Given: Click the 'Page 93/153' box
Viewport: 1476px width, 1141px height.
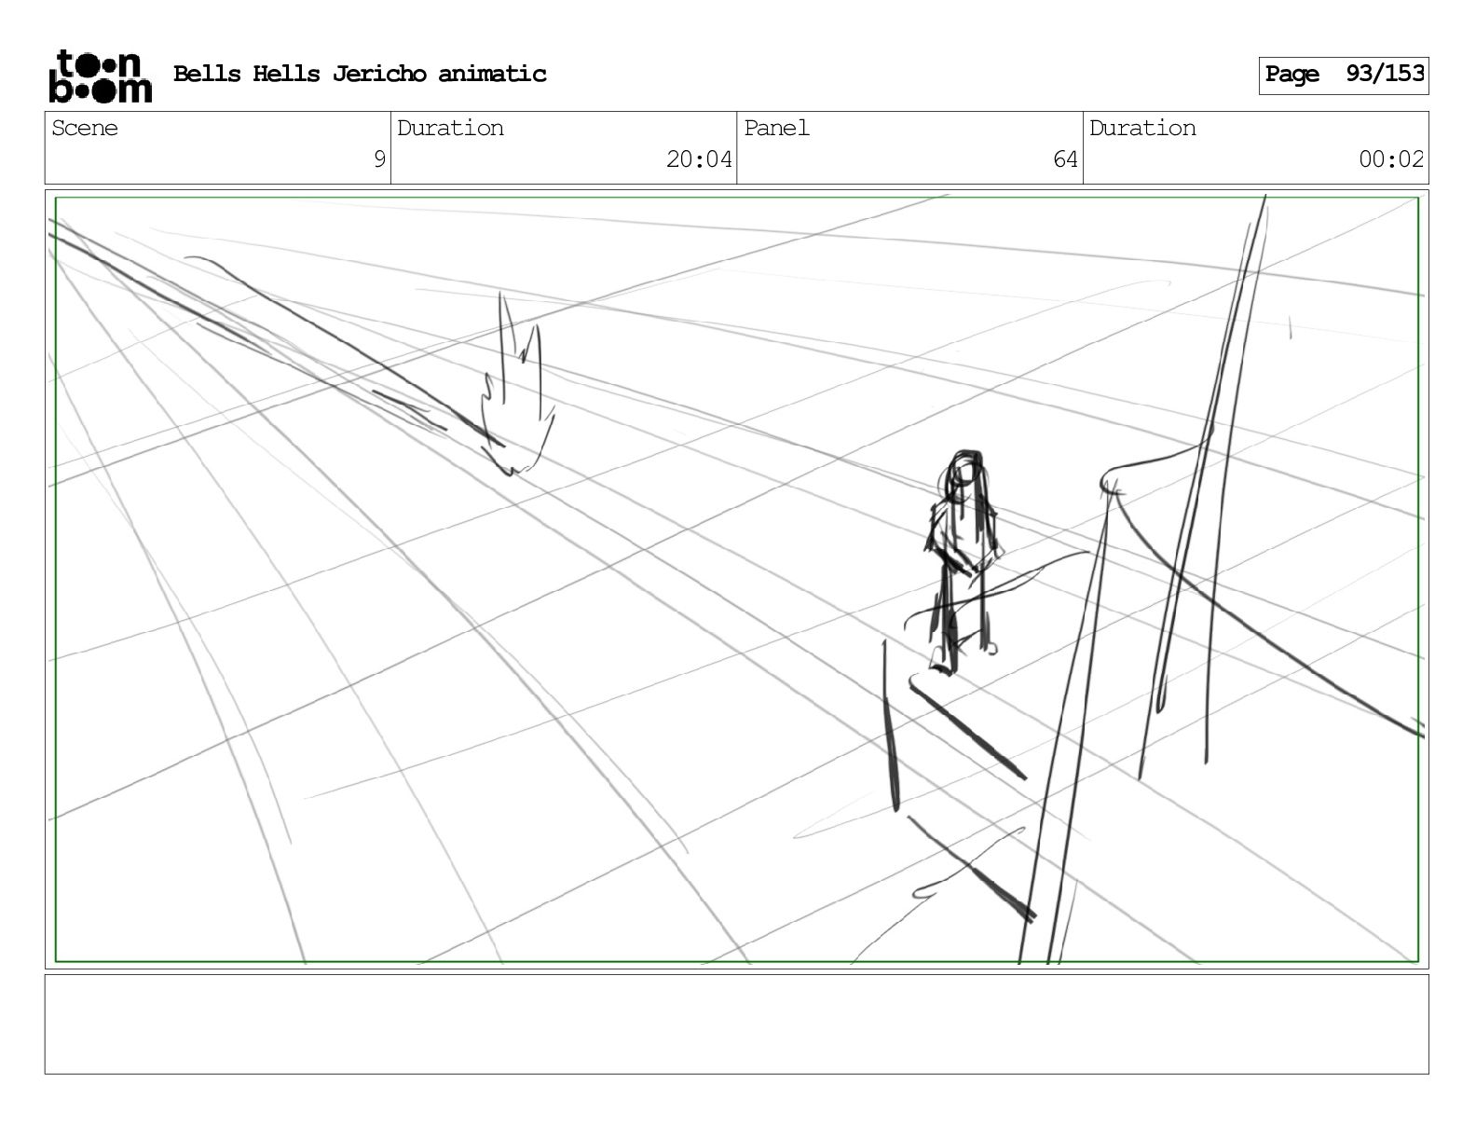Looking at the screenshot, I should tap(1343, 76).
